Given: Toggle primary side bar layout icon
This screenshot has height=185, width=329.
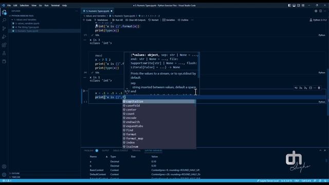Looking at the screenshot, I should click(289, 6).
